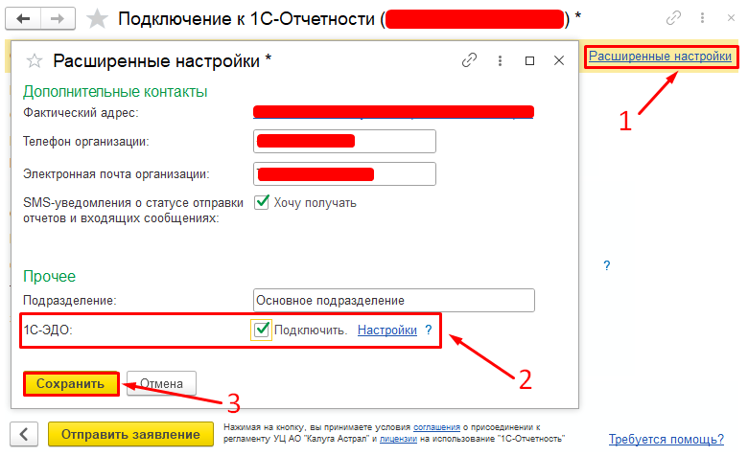Click the SMS-уведомления label text
This screenshot has height=456, width=748.
133,210
